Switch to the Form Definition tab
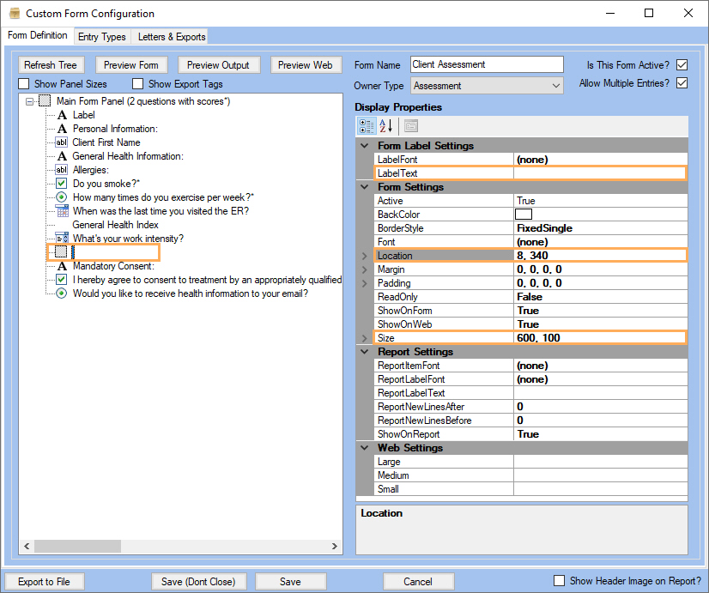709x593 pixels. [38, 35]
